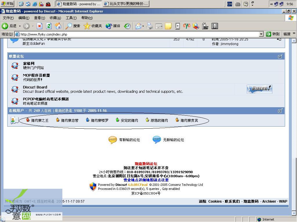The width and height of the screenshot is (297, 222).
Task: Open the address bar dropdown arrow
Action: coord(261,34)
